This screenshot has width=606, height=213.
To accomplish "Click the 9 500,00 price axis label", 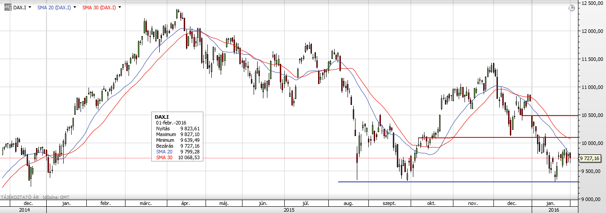I will pos(592,171).
